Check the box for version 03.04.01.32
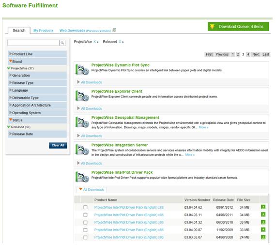The image size is (276, 249). coord(85,222)
